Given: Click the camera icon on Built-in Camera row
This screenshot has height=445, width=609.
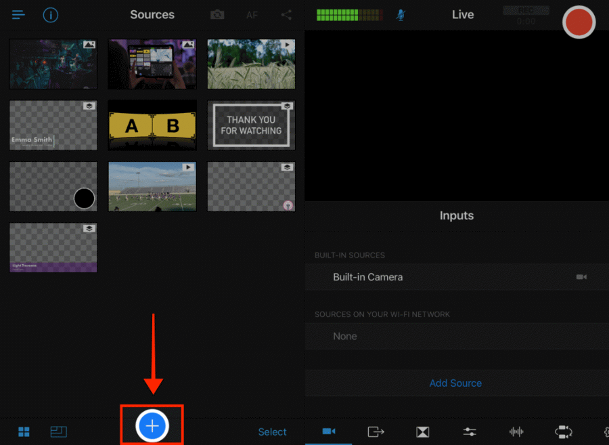Looking at the screenshot, I should pyautogui.click(x=581, y=277).
